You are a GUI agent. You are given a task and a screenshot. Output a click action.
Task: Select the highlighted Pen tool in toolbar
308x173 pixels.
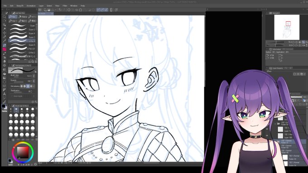5,45
